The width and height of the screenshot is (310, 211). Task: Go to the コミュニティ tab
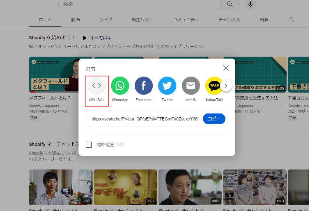(x=186, y=20)
